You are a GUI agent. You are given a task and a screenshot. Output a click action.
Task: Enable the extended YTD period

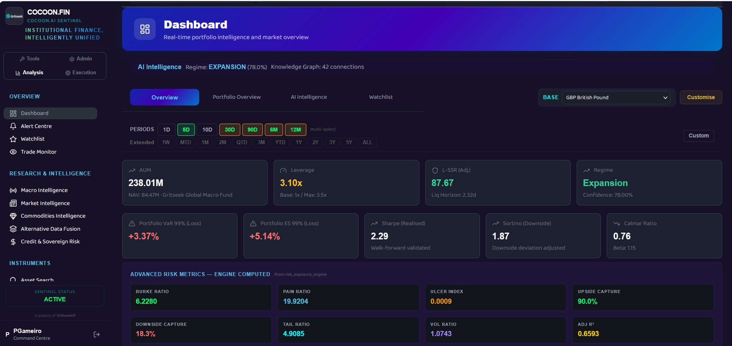coord(280,143)
